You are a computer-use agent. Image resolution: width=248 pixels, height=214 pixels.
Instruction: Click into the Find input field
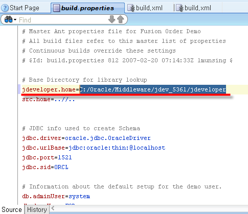[62, 20]
